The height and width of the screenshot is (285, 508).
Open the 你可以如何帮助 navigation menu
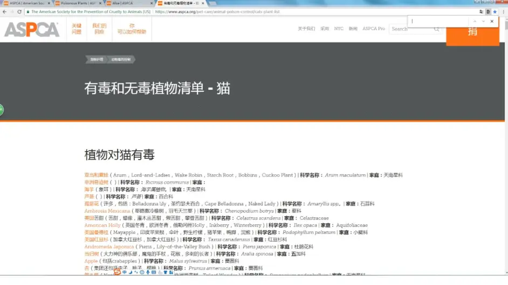pyautogui.click(x=132, y=28)
